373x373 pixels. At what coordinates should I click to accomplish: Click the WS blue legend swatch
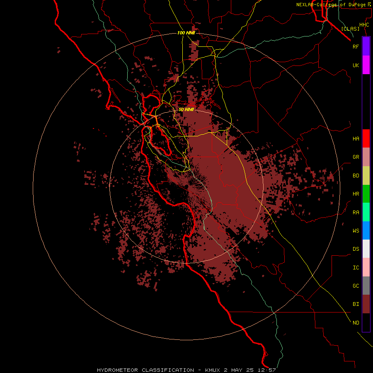click(x=366, y=230)
